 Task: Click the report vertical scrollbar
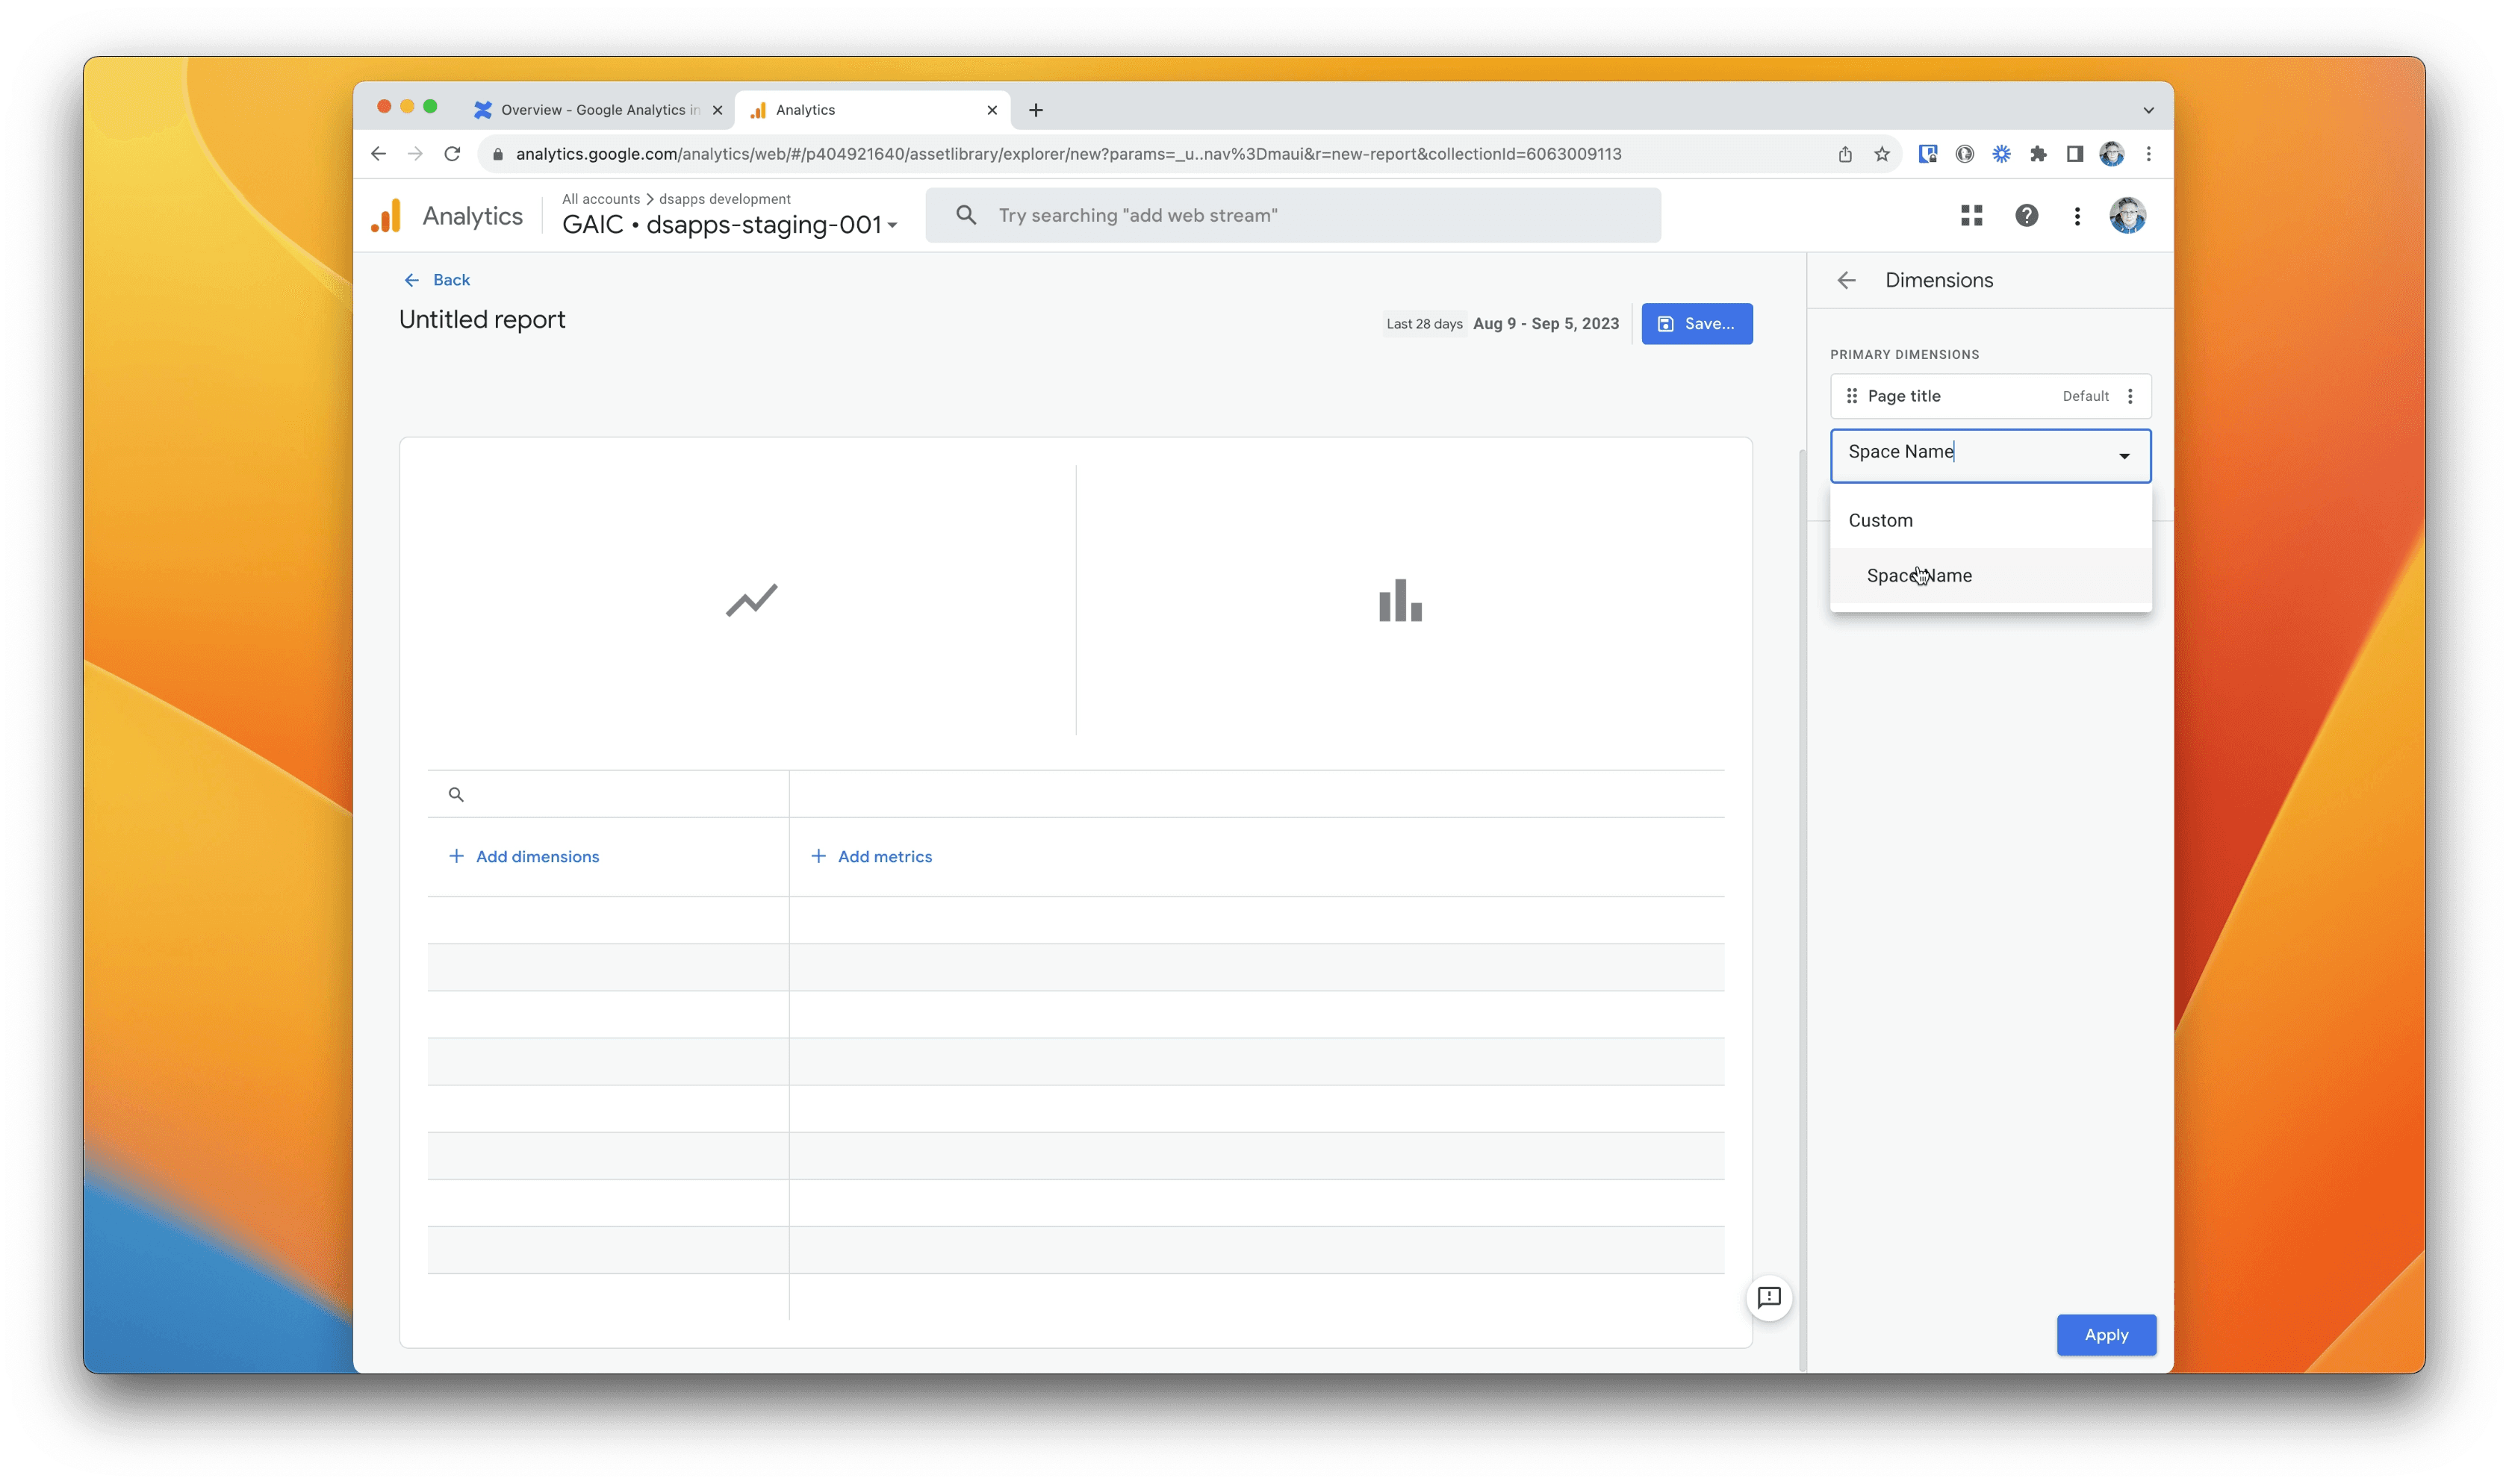(x=1802, y=910)
